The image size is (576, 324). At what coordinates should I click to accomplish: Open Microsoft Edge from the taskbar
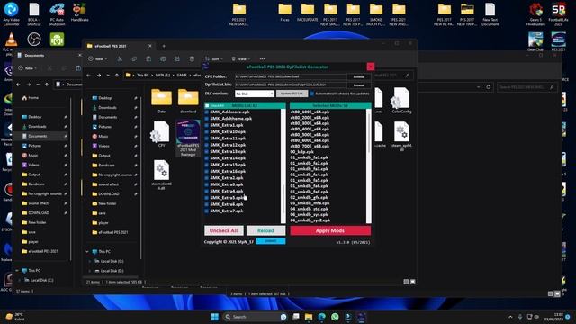tap(322, 317)
